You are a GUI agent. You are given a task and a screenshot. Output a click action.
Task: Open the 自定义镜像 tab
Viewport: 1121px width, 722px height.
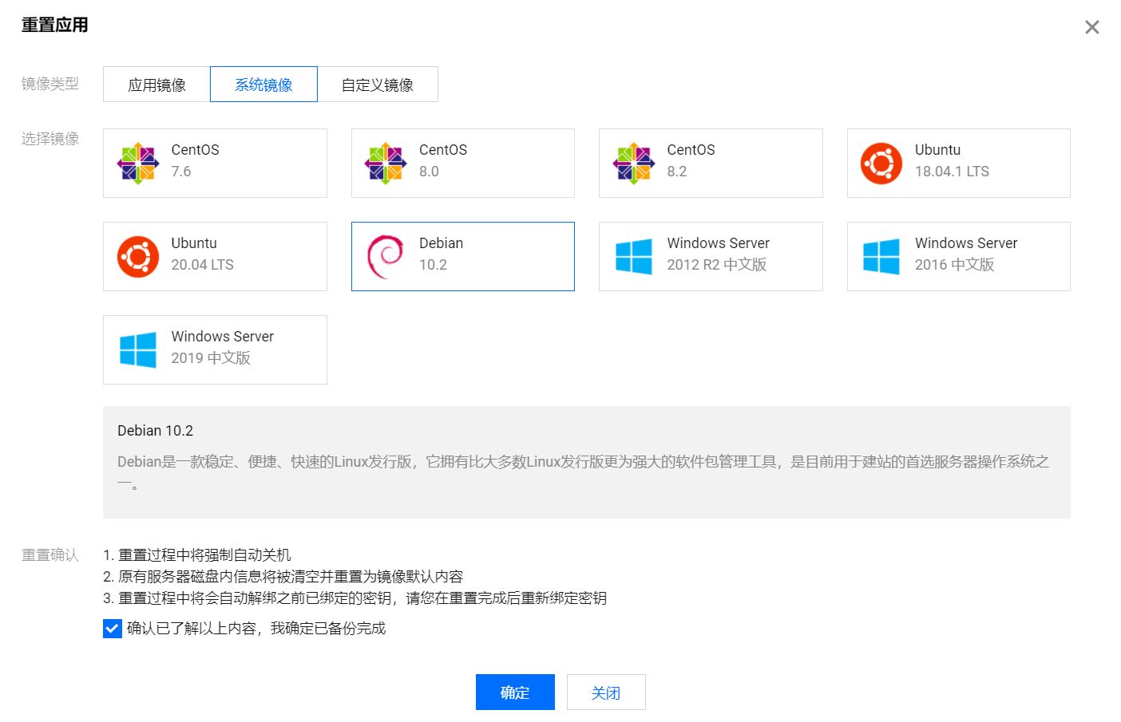[377, 85]
